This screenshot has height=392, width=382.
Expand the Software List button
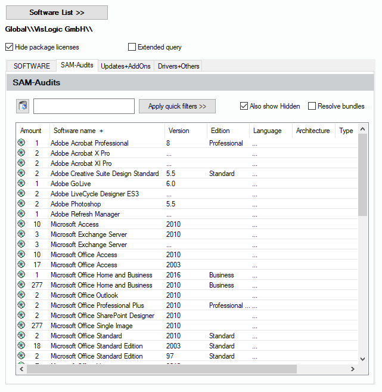57,13
